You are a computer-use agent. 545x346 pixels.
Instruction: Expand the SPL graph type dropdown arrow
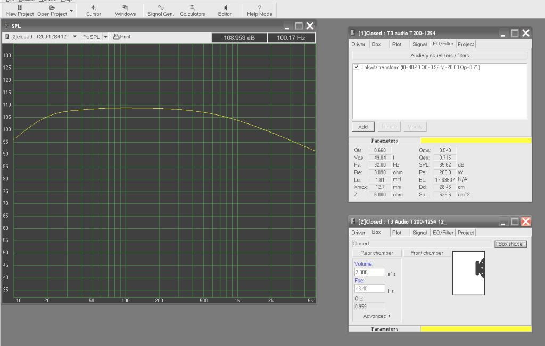point(106,37)
